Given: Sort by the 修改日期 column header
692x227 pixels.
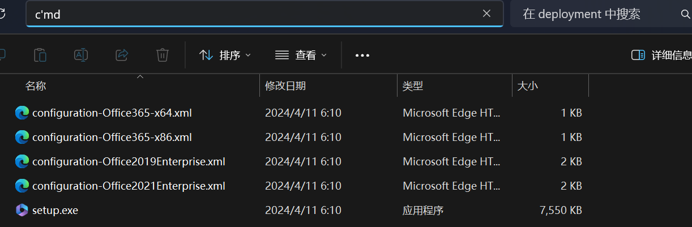Looking at the screenshot, I should 285,86.
